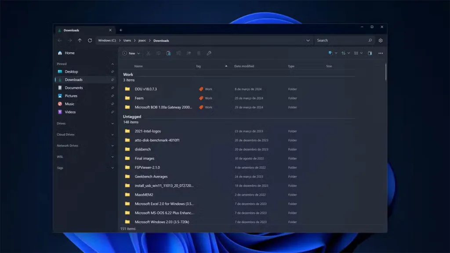Click the search magnifier icon
450x253 pixels.
pyautogui.click(x=370, y=40)
